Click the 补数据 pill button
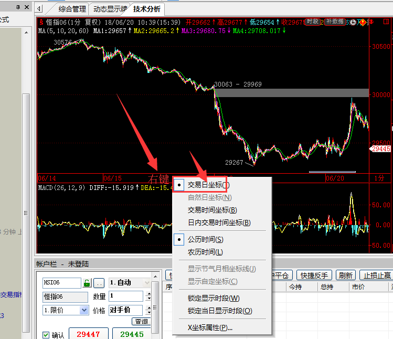The image size is (393, 339). 335,22
